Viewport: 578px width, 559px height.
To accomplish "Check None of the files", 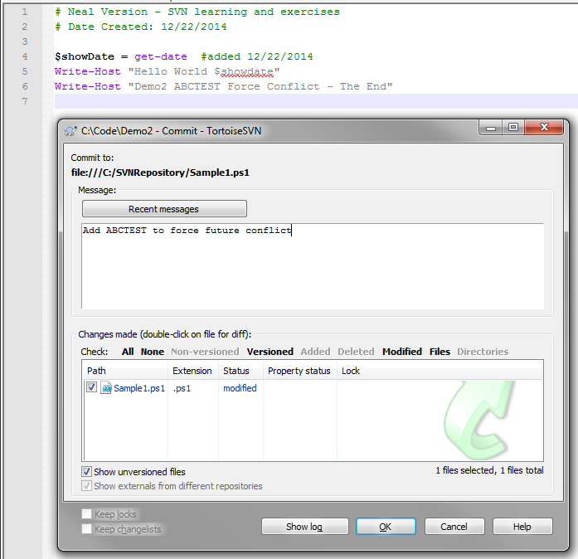I will [x=153, y=352].
